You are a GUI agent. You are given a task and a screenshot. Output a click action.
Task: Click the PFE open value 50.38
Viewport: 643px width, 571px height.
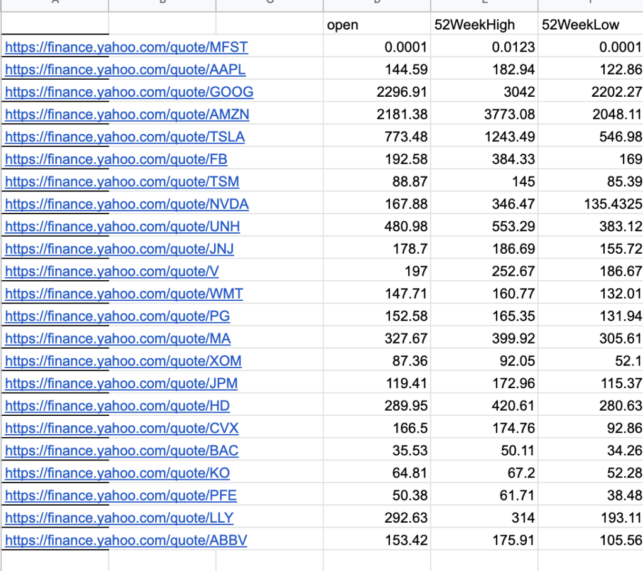click(376, 496)
